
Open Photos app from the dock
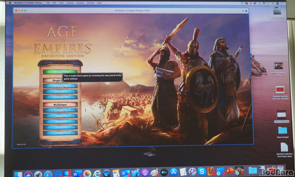(87, 173)
